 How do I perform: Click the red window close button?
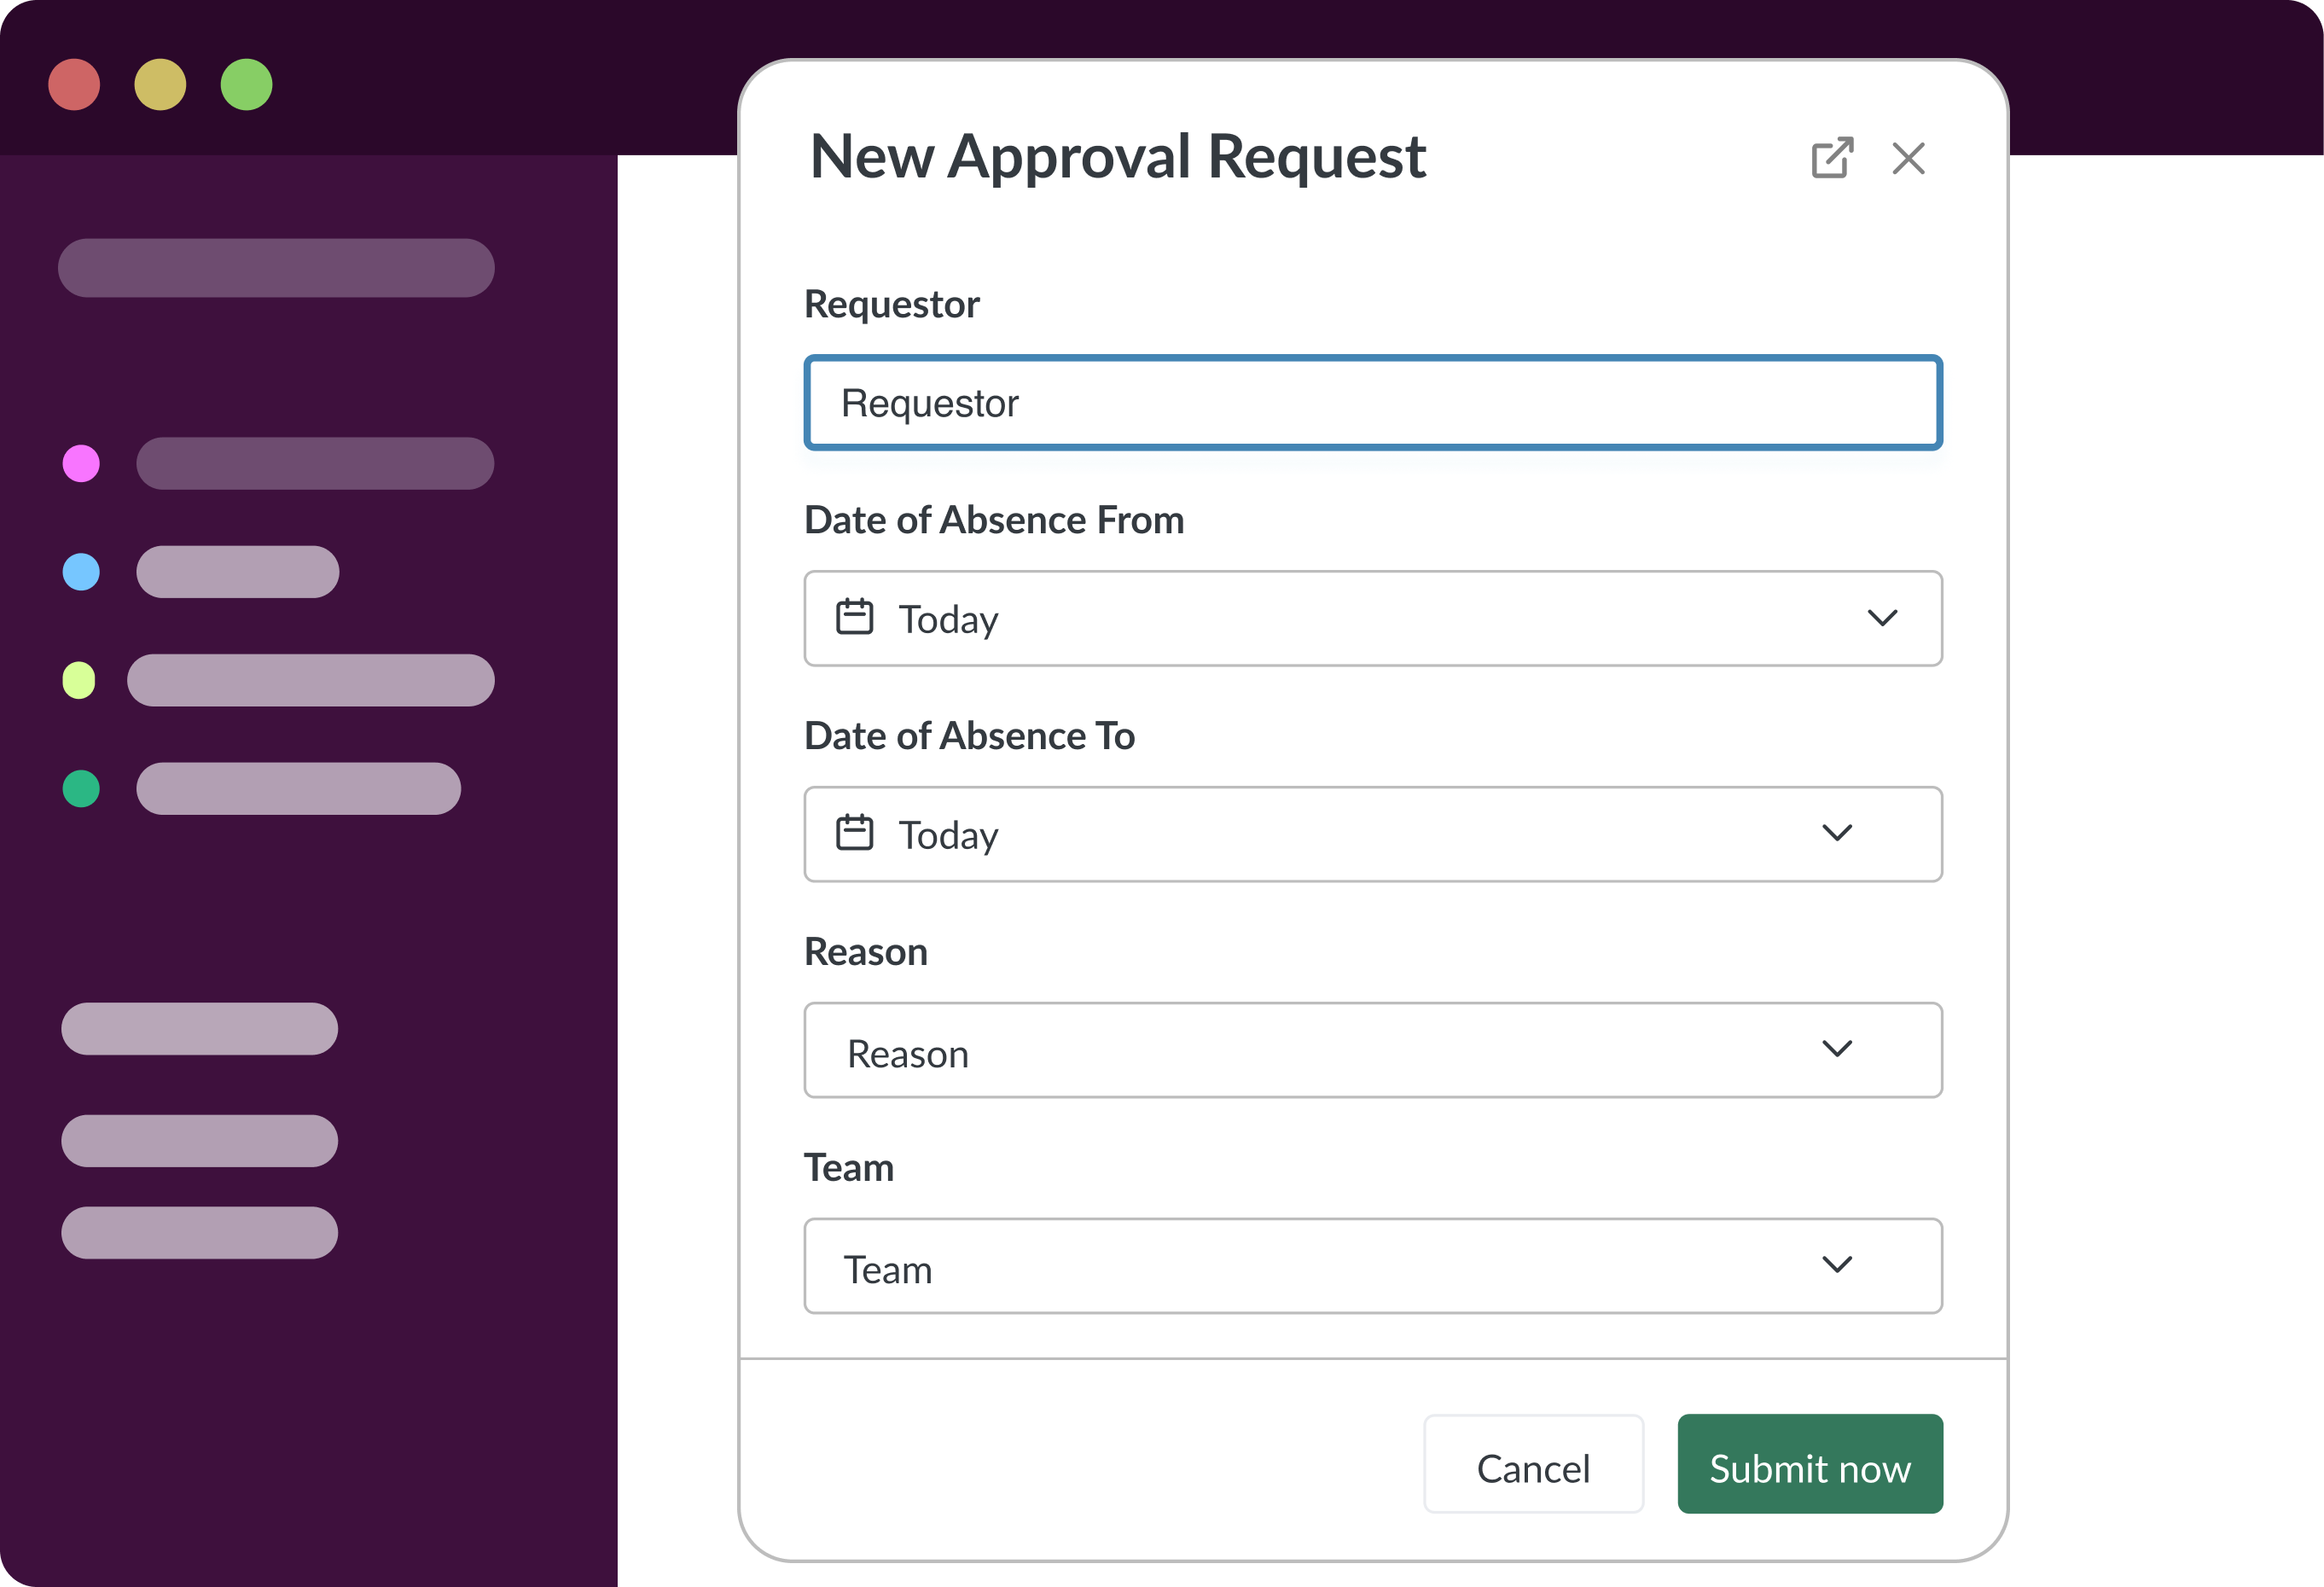click(74, 85)
